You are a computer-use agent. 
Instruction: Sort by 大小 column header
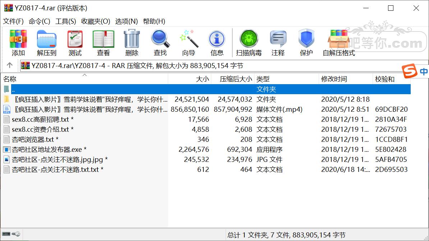tap(190, 79)
